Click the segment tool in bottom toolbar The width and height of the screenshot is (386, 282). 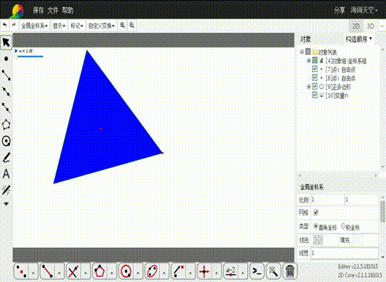[x=47, y=271]
